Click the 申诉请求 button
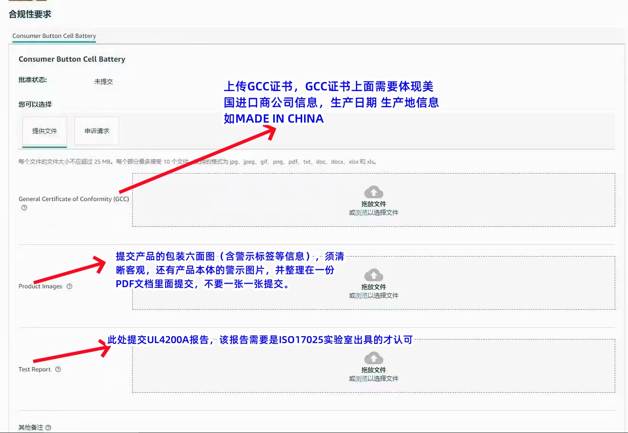 pos(97,131)
